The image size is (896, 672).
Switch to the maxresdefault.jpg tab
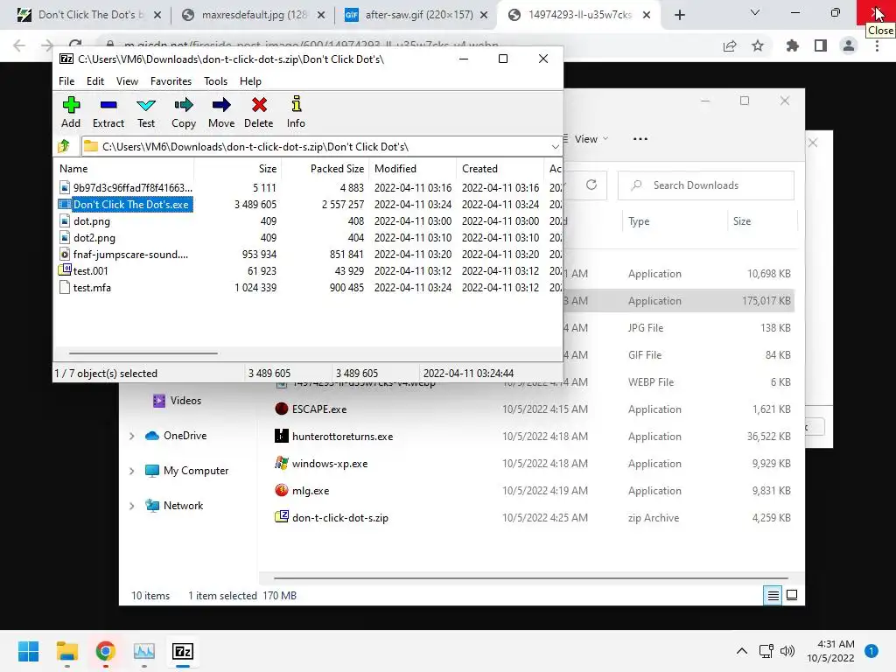(x=252, y=15)
